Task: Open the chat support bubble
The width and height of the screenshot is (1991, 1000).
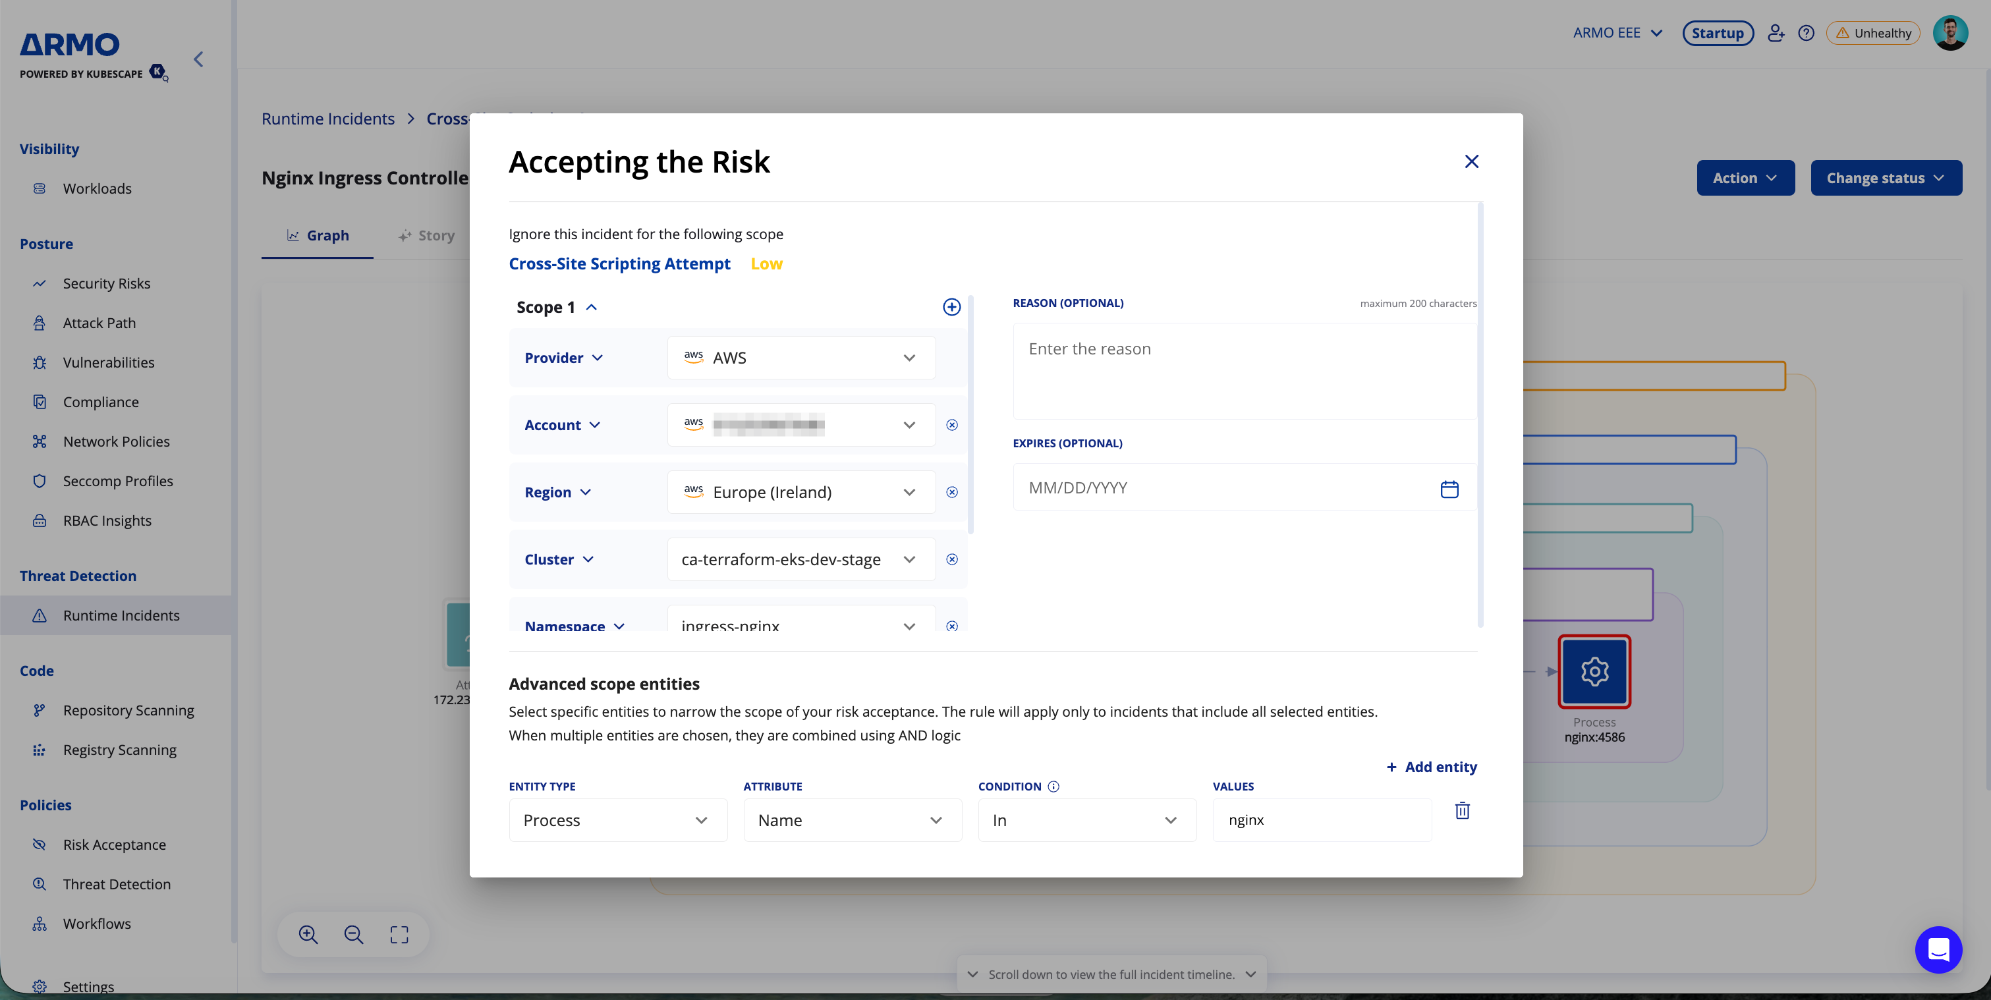Action: (x=1938, y=949)
